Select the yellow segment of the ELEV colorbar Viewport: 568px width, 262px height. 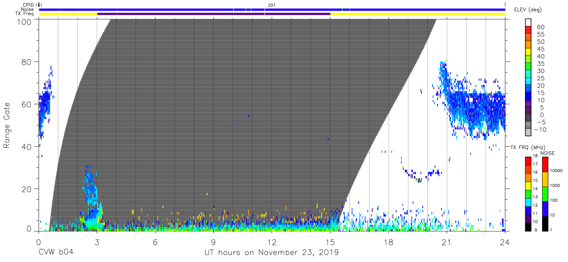click(528, 53)
